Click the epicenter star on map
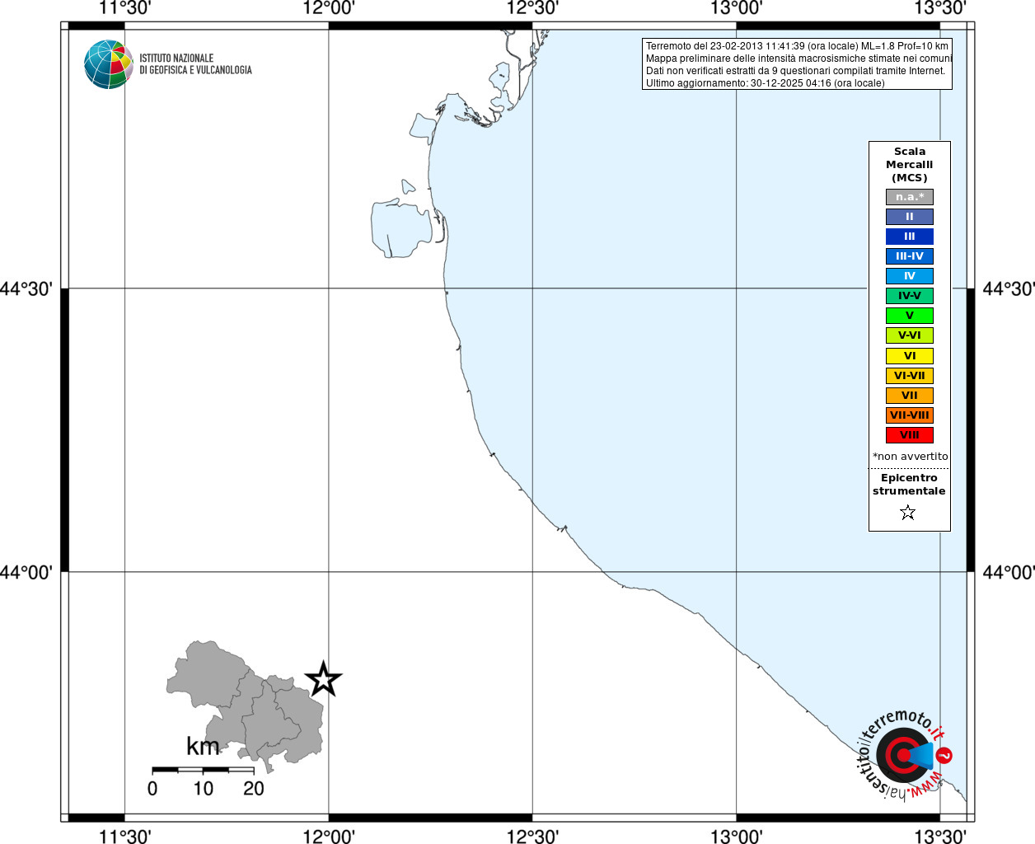This screenshot has height=844, width=1035. 323,679
